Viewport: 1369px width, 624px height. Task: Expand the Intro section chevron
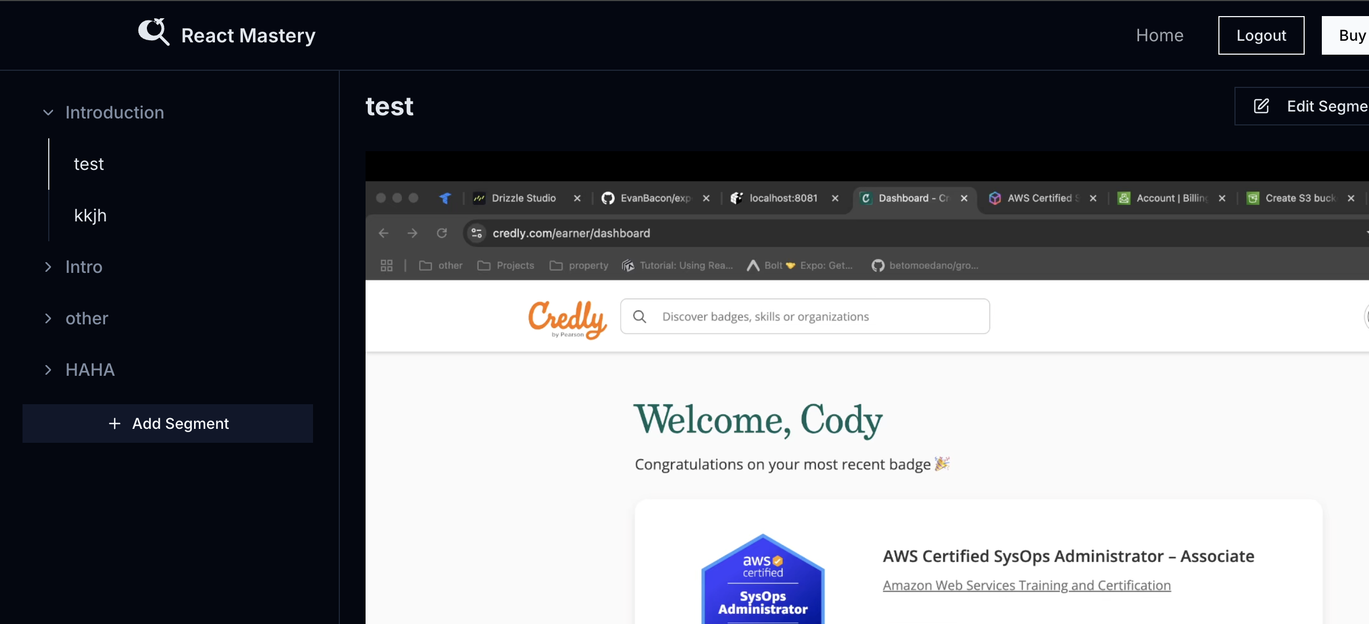(48, 267)
